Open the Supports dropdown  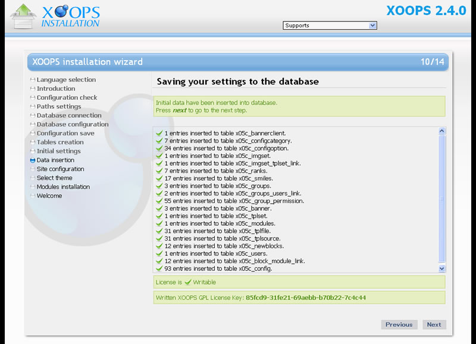[x=330, y=26]
